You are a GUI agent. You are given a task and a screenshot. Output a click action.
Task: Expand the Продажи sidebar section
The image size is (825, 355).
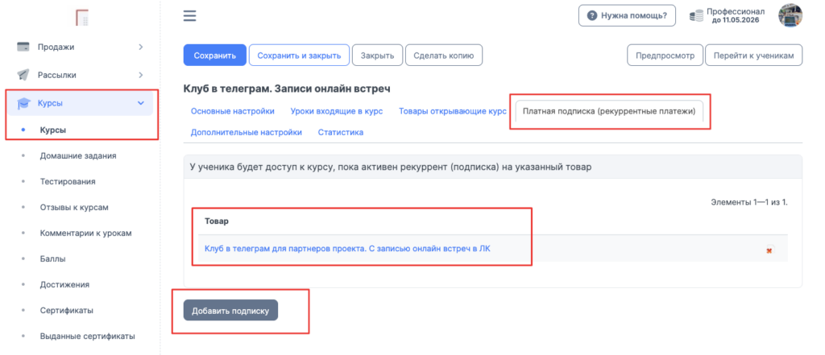140,47
